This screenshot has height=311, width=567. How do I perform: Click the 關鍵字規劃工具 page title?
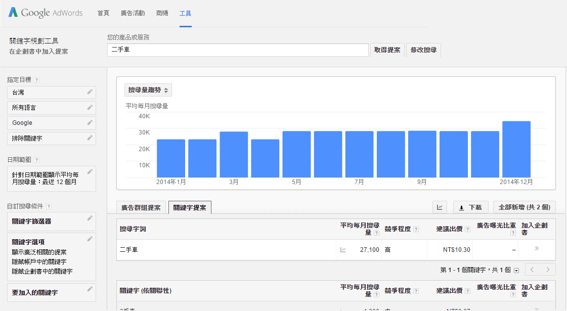click(x=34, y=41)
